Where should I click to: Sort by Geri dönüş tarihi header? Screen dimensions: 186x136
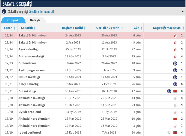pyautogui.click(x=108, y=28)
